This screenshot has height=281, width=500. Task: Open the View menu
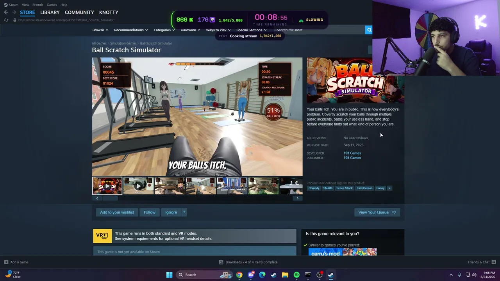tap(25, 5)
